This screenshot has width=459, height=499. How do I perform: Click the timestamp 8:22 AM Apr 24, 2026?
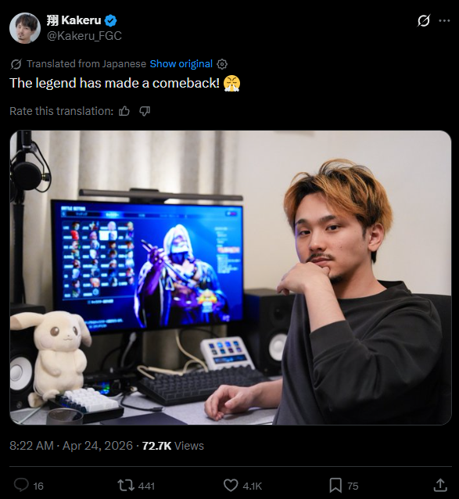pos(71,446)
